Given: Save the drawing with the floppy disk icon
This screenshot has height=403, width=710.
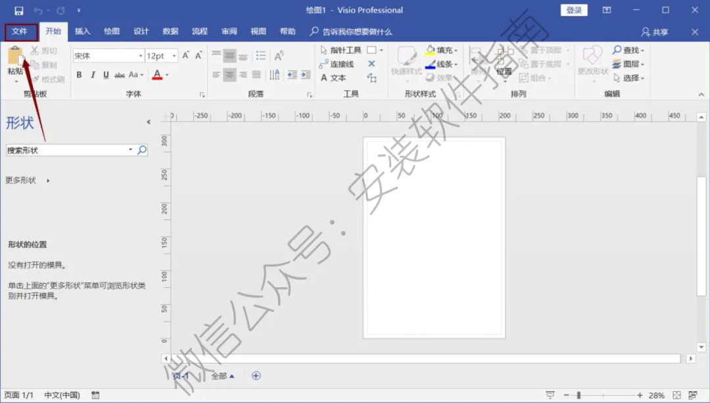Looking at the screenshot, I should click(x=18, y=11).
